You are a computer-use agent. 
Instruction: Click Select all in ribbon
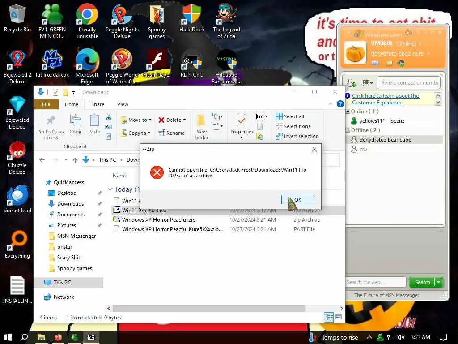(290, 116)
